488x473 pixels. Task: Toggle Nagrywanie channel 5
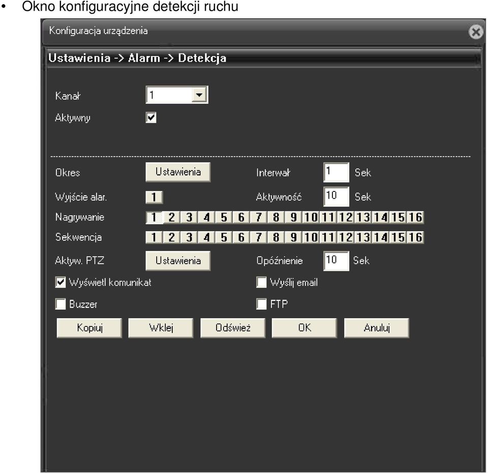(224, 217)
